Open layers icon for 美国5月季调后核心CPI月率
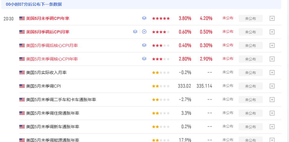The image size is (289, 142). tap(144, 45)
